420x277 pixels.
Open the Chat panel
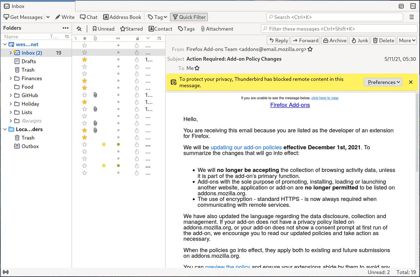pos(89,17)
